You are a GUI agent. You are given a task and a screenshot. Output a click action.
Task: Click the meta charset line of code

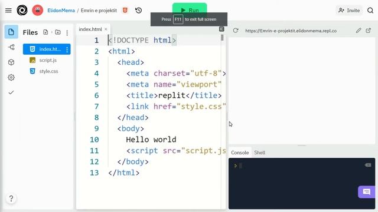(x=176, y=73)
